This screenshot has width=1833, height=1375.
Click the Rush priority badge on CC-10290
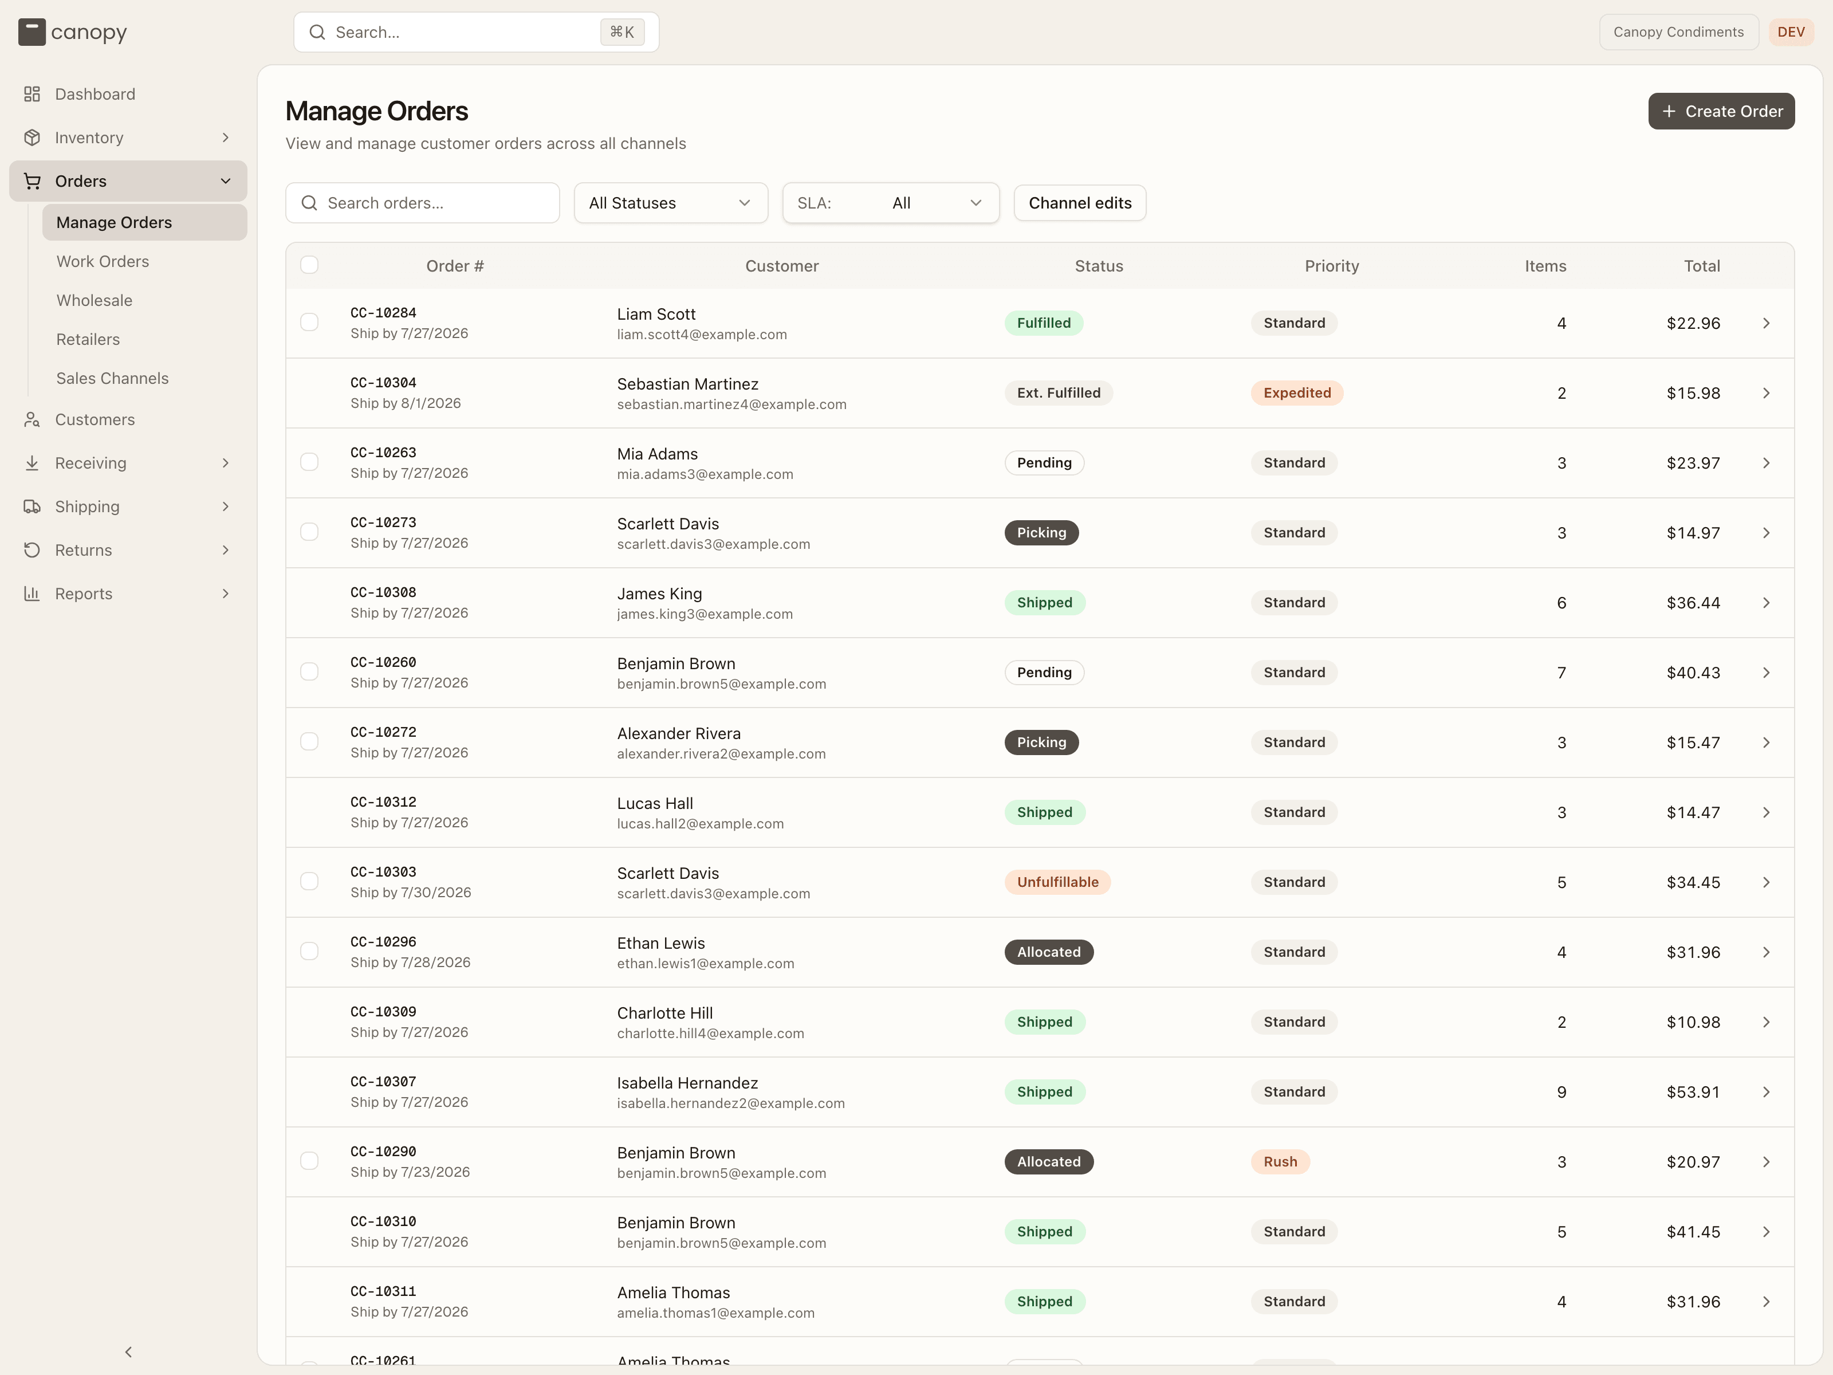(x=1280, y=1162)
